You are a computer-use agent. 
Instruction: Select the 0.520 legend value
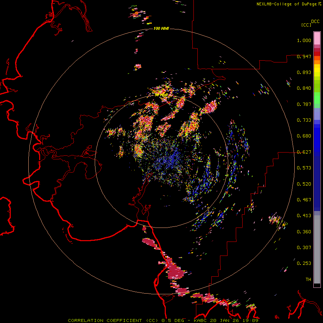[304, 184]
